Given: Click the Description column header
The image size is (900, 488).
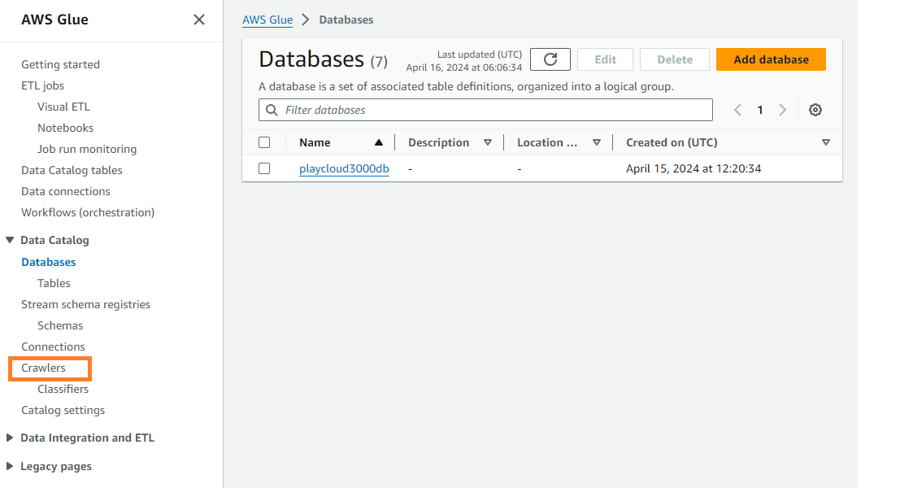Looking at the screenshot, I should click(x=438, y=142).
